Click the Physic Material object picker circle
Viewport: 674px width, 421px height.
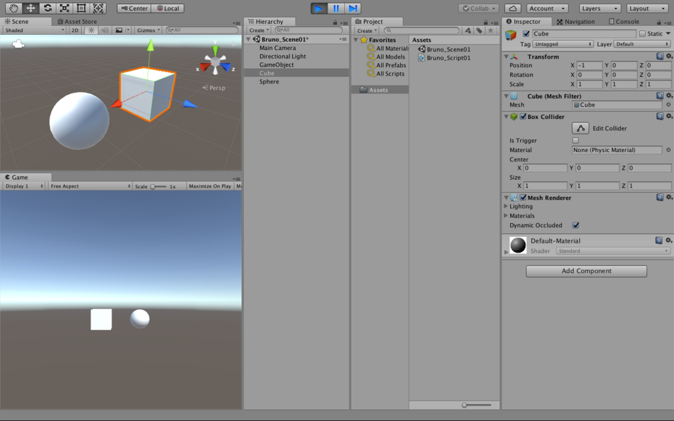(669, 150)
